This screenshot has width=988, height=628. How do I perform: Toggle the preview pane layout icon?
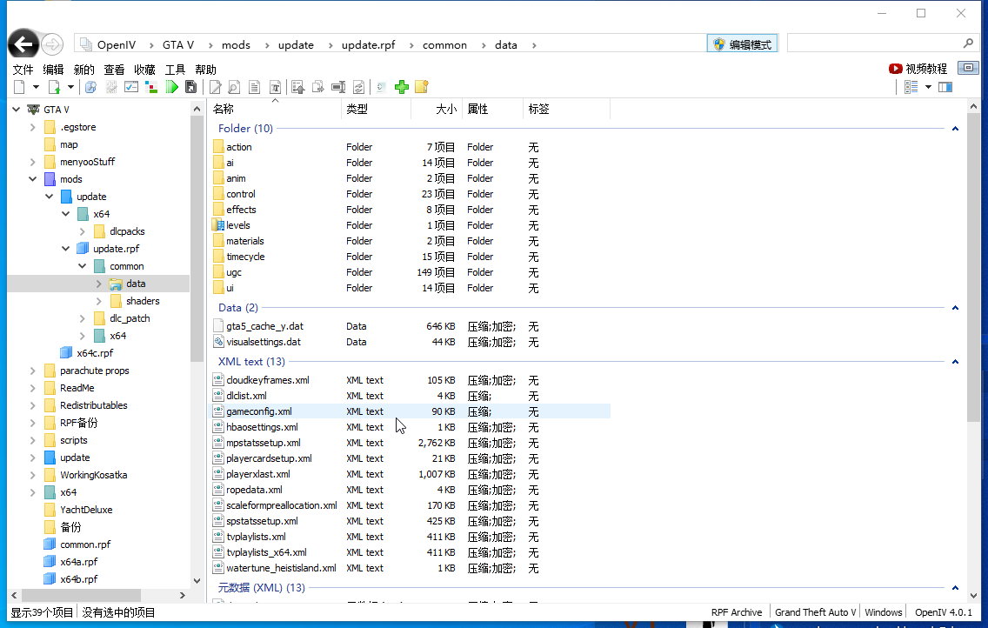(945, 87)
